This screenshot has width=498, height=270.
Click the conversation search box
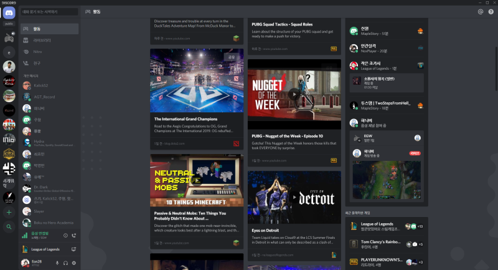50,12
